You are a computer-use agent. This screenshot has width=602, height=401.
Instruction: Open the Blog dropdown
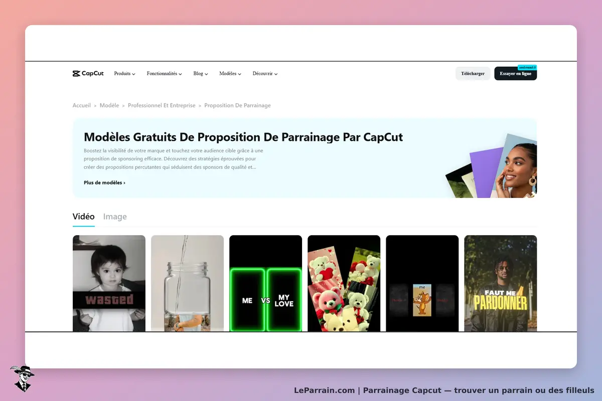(201, 74)
